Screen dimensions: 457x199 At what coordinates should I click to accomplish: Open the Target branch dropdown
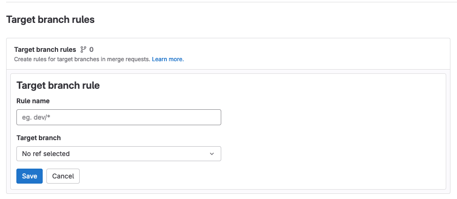click(x=119, y=154)
